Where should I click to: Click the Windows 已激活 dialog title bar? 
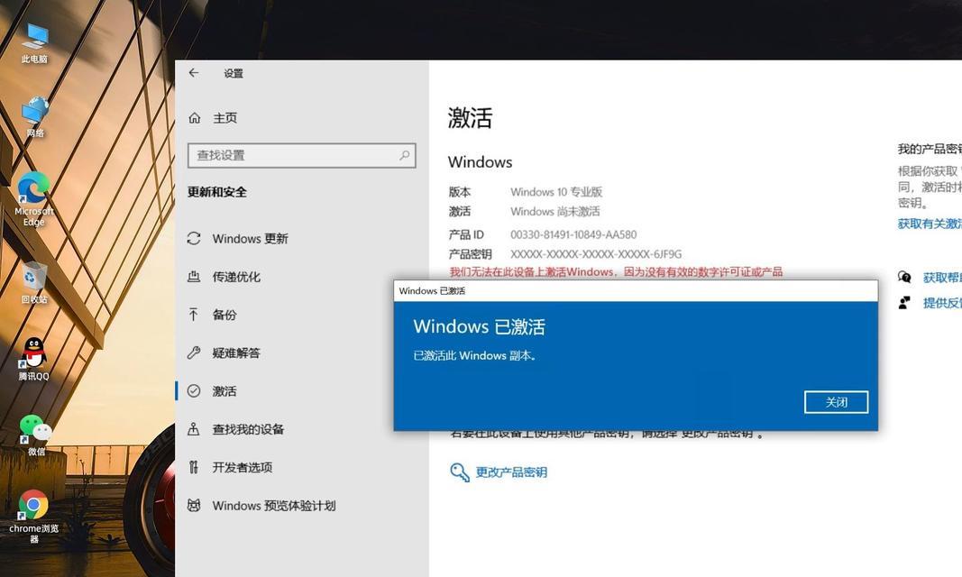coord(636,290)
